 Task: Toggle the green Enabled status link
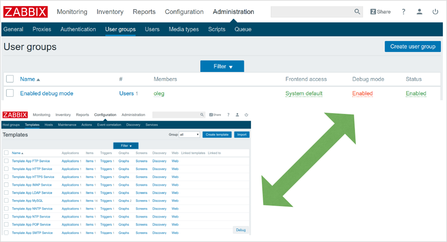416,93
